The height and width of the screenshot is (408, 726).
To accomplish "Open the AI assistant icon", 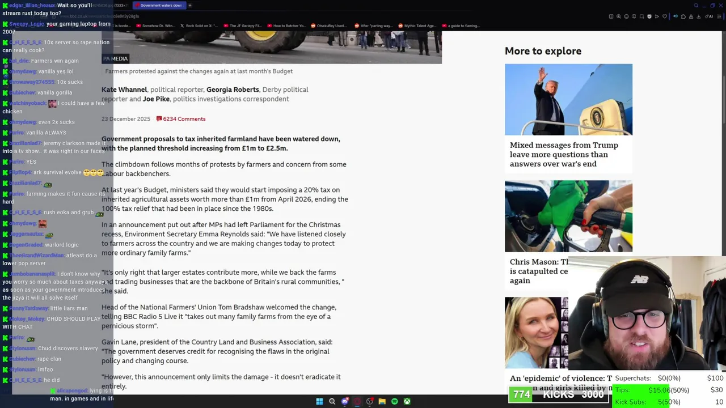I will click(x=709, y=16).
